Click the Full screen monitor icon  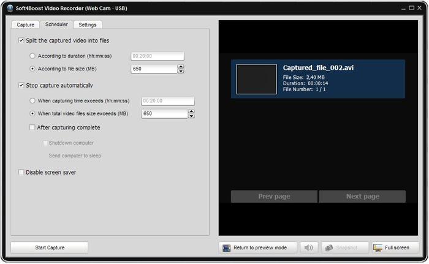point(378,247)
